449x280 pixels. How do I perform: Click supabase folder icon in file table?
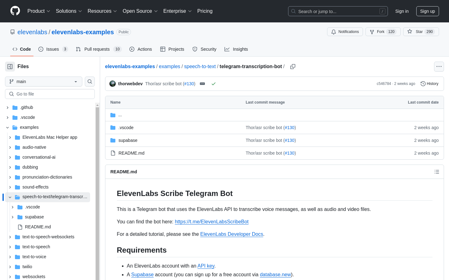point(113,140)
